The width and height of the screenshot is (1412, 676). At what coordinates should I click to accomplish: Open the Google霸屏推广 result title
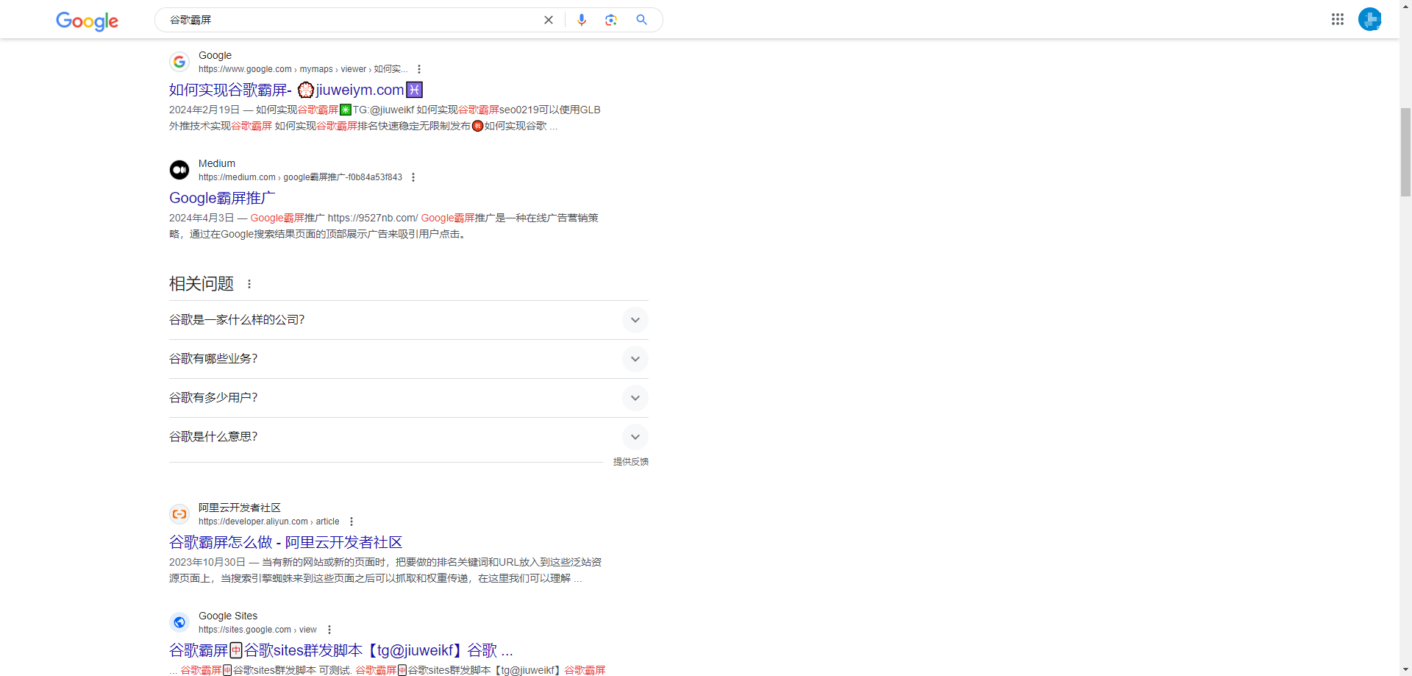pyautogui.click(x=222, y=198)
